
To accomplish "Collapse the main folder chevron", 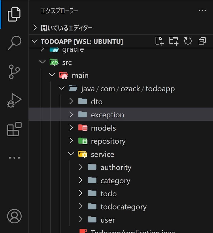I will [x=52, y=75].
